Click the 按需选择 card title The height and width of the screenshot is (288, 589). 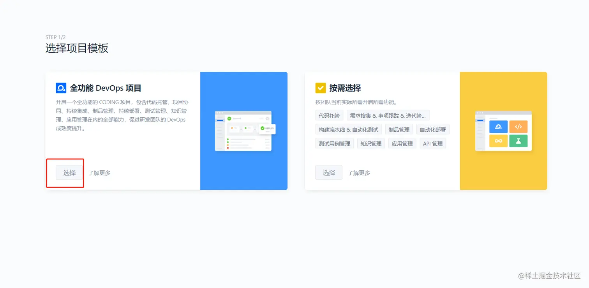coord(345,88)
